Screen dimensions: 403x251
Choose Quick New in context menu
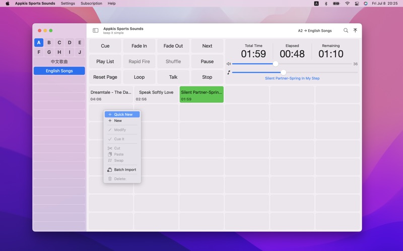point(122,114)
